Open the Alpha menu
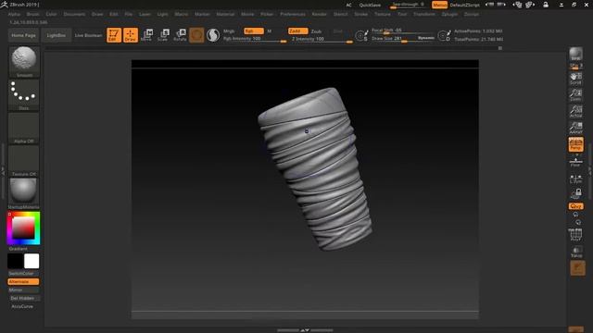 (15, 14)
